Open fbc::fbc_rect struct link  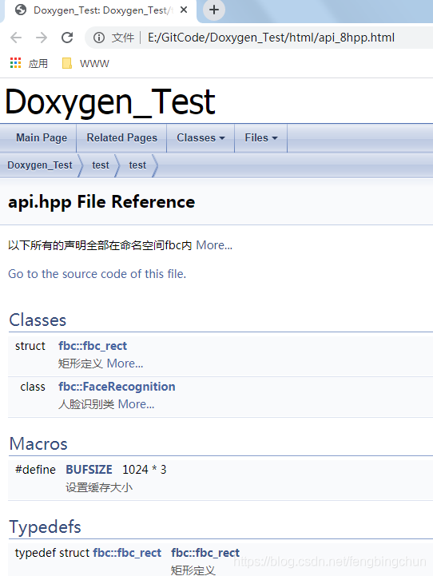[x=93, y=346]
